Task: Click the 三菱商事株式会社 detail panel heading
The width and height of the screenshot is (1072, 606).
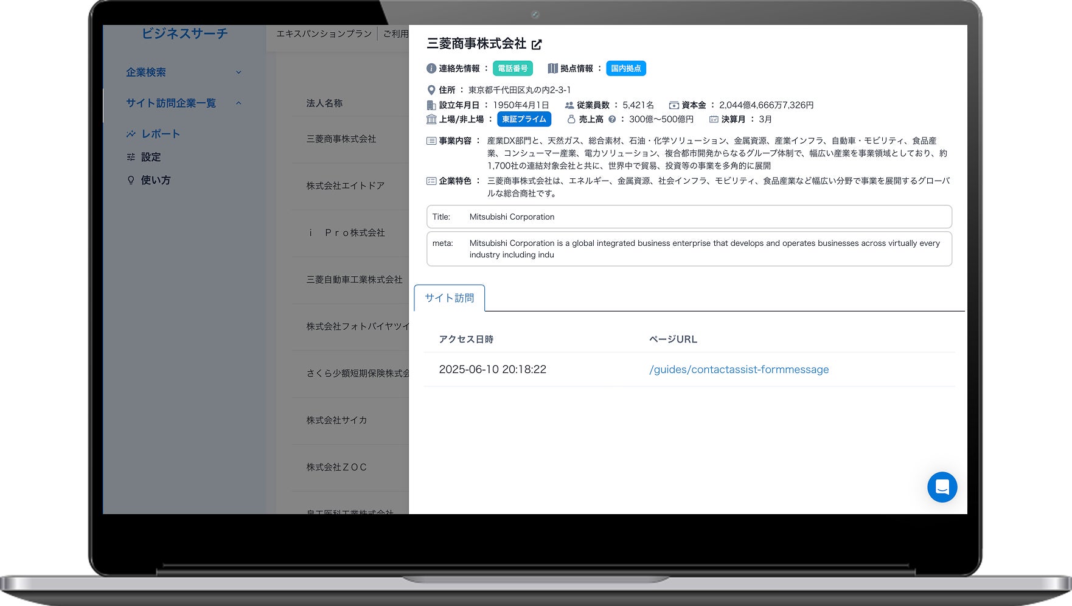Action: [x=476, y=44]
